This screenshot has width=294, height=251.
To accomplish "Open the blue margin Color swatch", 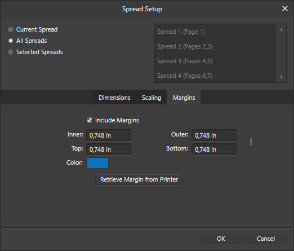I will pos(97,163).
